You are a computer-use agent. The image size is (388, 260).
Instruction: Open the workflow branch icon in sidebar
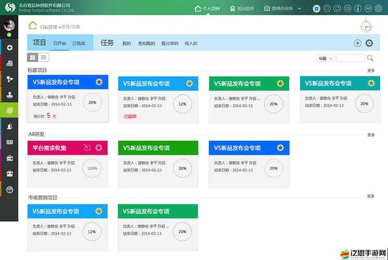click(10, 79)
